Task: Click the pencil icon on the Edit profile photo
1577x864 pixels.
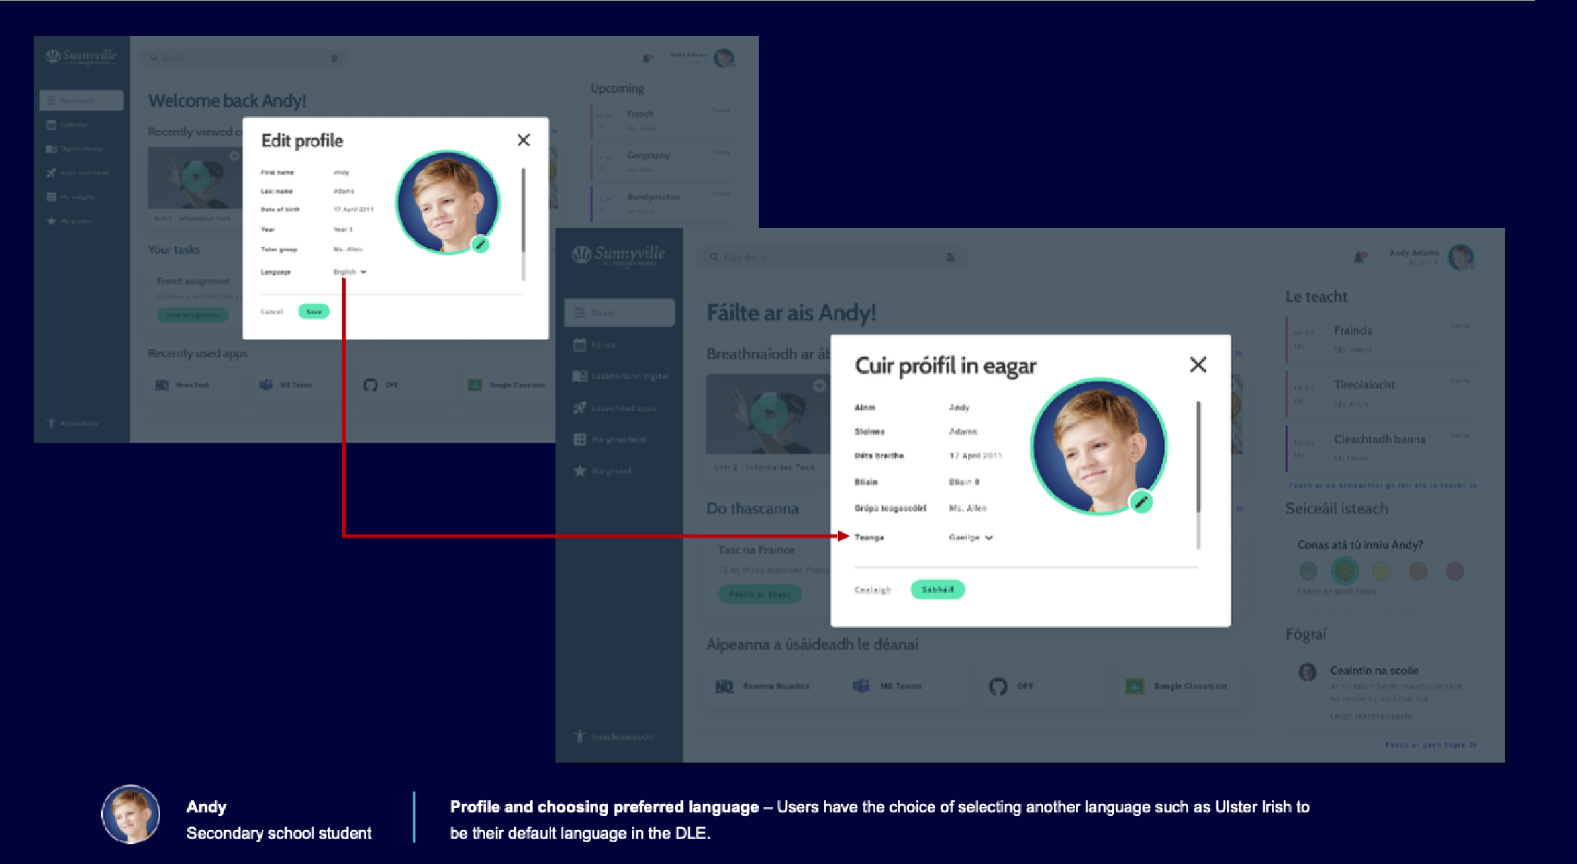Action: pyautogui.click(x=481, y=245)
